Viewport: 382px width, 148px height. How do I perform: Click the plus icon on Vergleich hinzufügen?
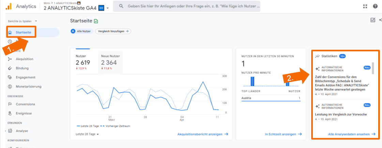[127, 31]
